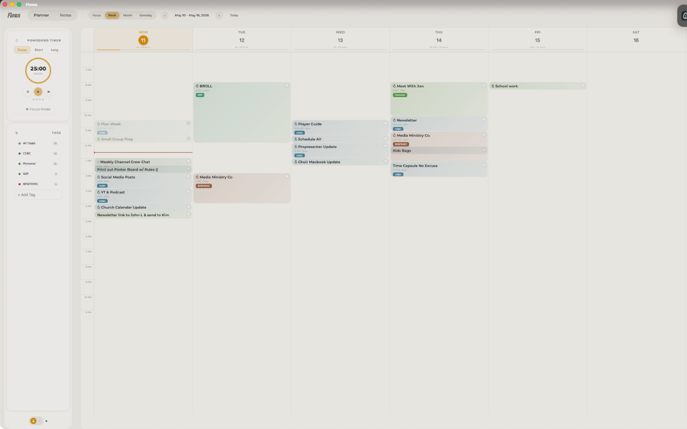Show All Tasks in tags list
The height and width of the screenshot is (429, 687).
click(38, 143)
